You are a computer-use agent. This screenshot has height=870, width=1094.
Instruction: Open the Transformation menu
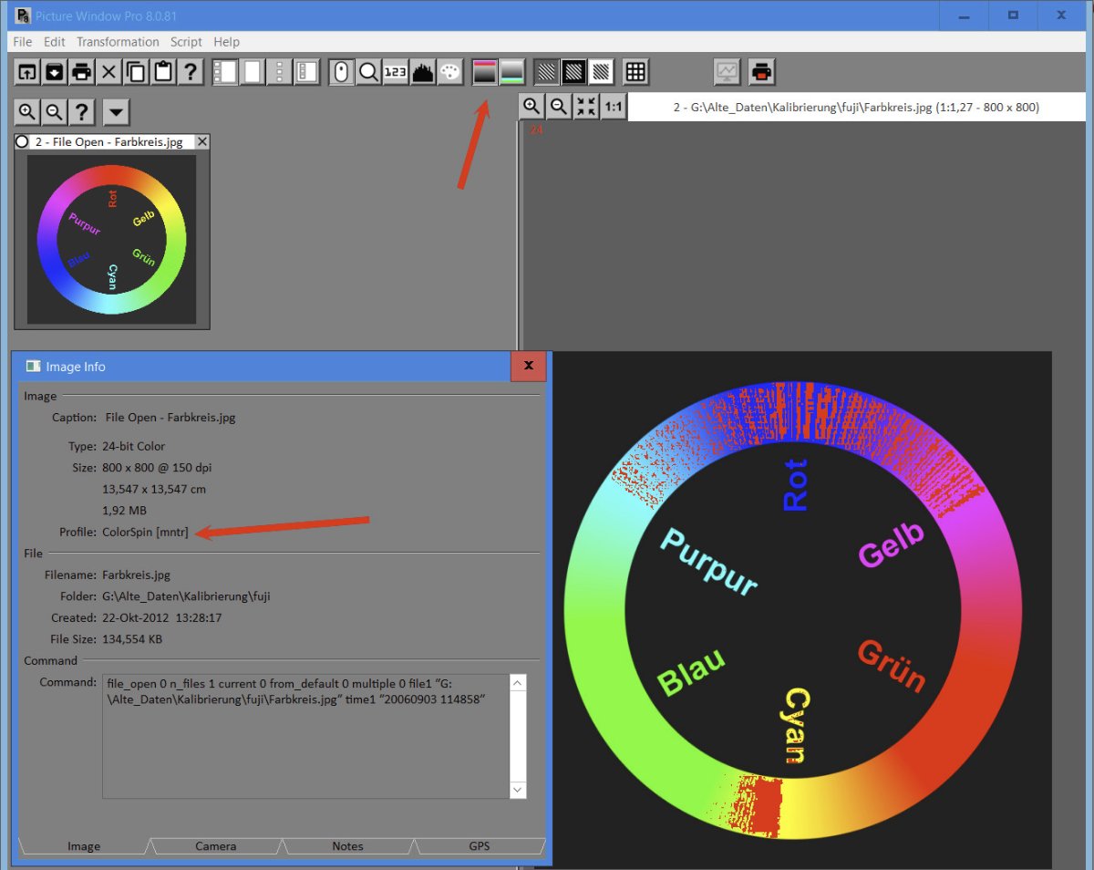[x=118, y=42]
